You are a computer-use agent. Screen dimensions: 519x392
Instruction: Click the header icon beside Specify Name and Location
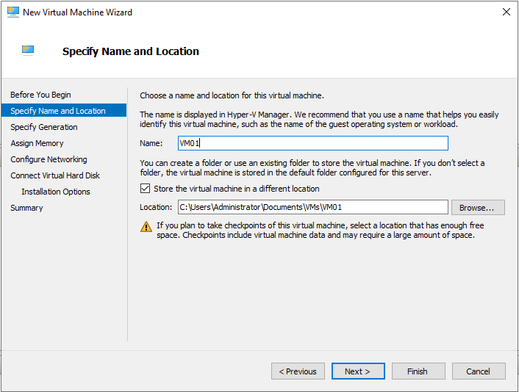click(29, 51)
